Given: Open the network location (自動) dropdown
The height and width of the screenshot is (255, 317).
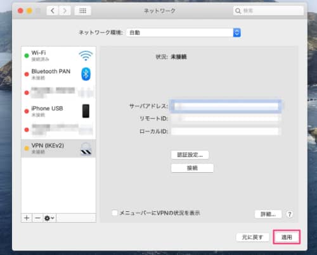Looking at the screenshot, I should point(184,33).
